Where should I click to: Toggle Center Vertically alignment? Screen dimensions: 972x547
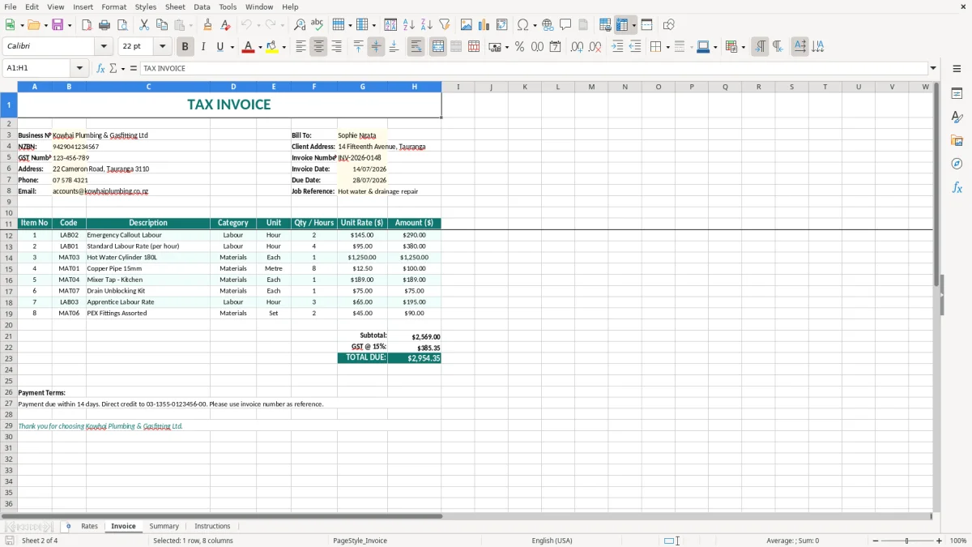[376, 47]
